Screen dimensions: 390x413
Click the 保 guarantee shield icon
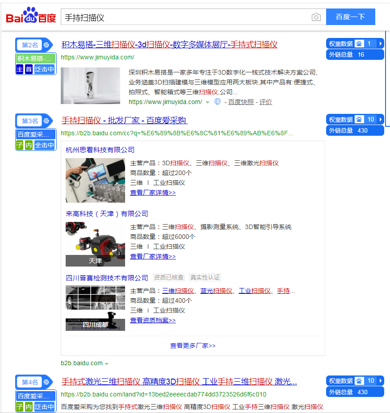(x=218, y=102)
